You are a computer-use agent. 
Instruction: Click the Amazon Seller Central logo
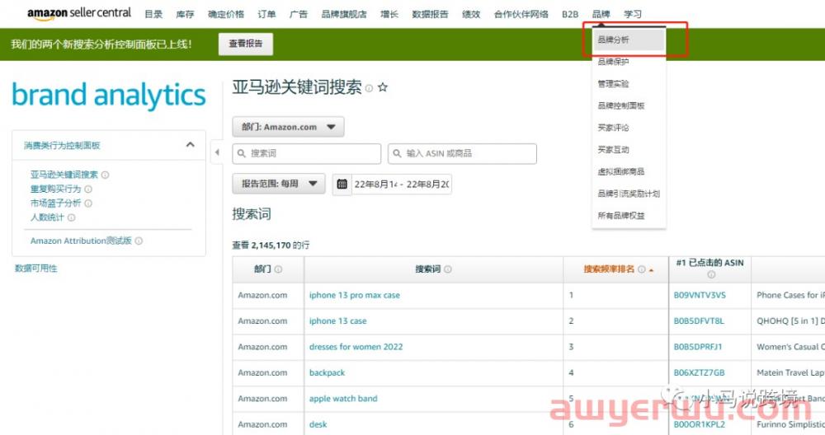(x=79, y=13)
